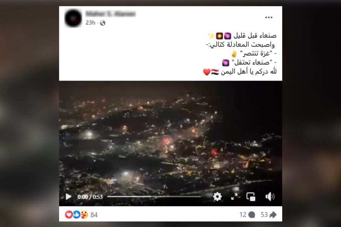Click the care hug reaction icon
The height and width of the screenshot is (227, 341).
pyautogui.click(x=84, y=215)
